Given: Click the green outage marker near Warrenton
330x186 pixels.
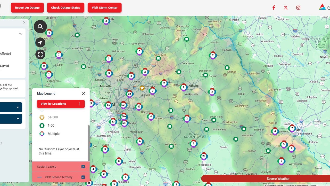Looking at the screenshot, I should click(244, 129).
